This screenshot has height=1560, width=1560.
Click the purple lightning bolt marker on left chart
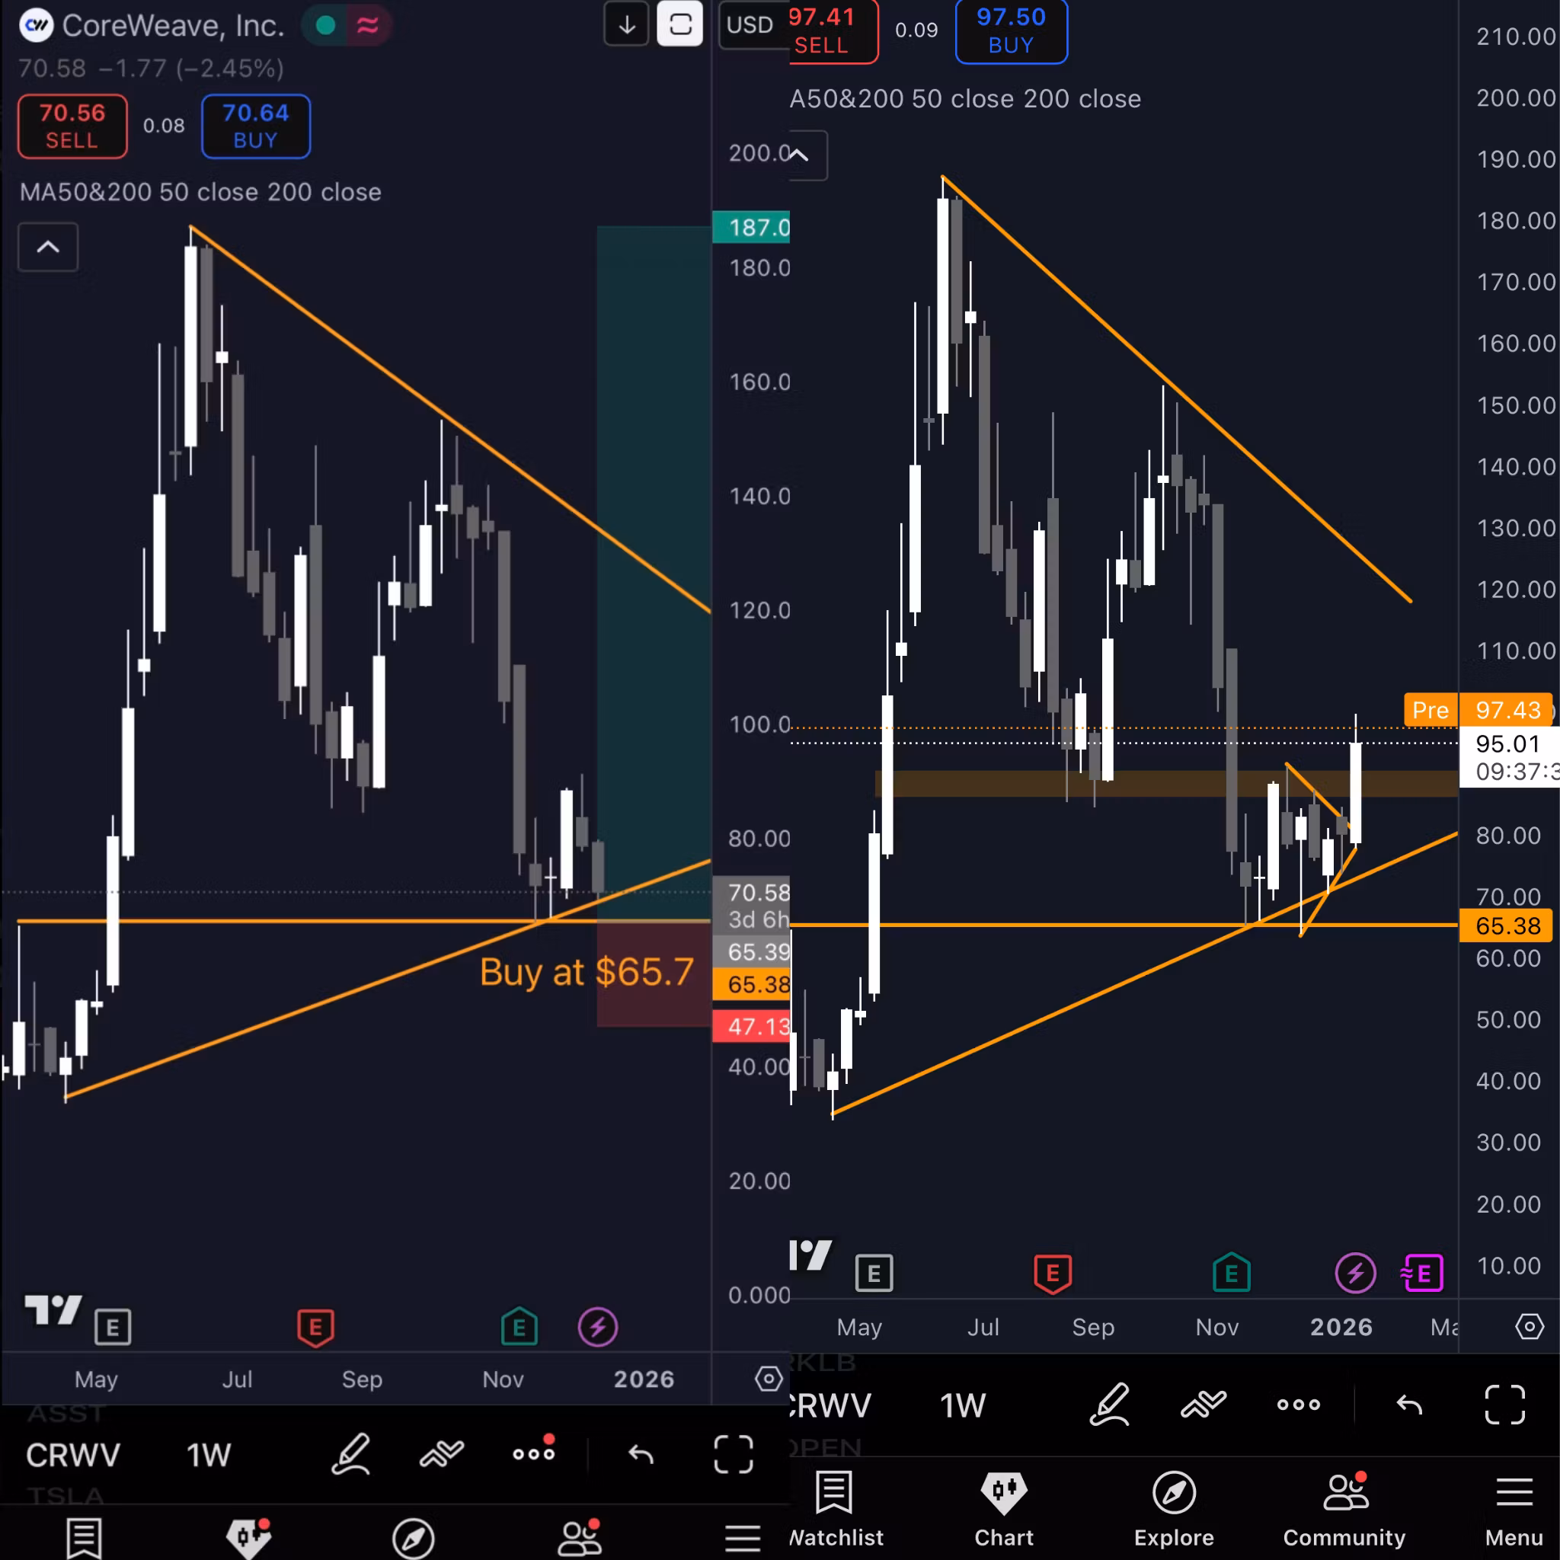pyautogui.click(x=597, y=1327)
